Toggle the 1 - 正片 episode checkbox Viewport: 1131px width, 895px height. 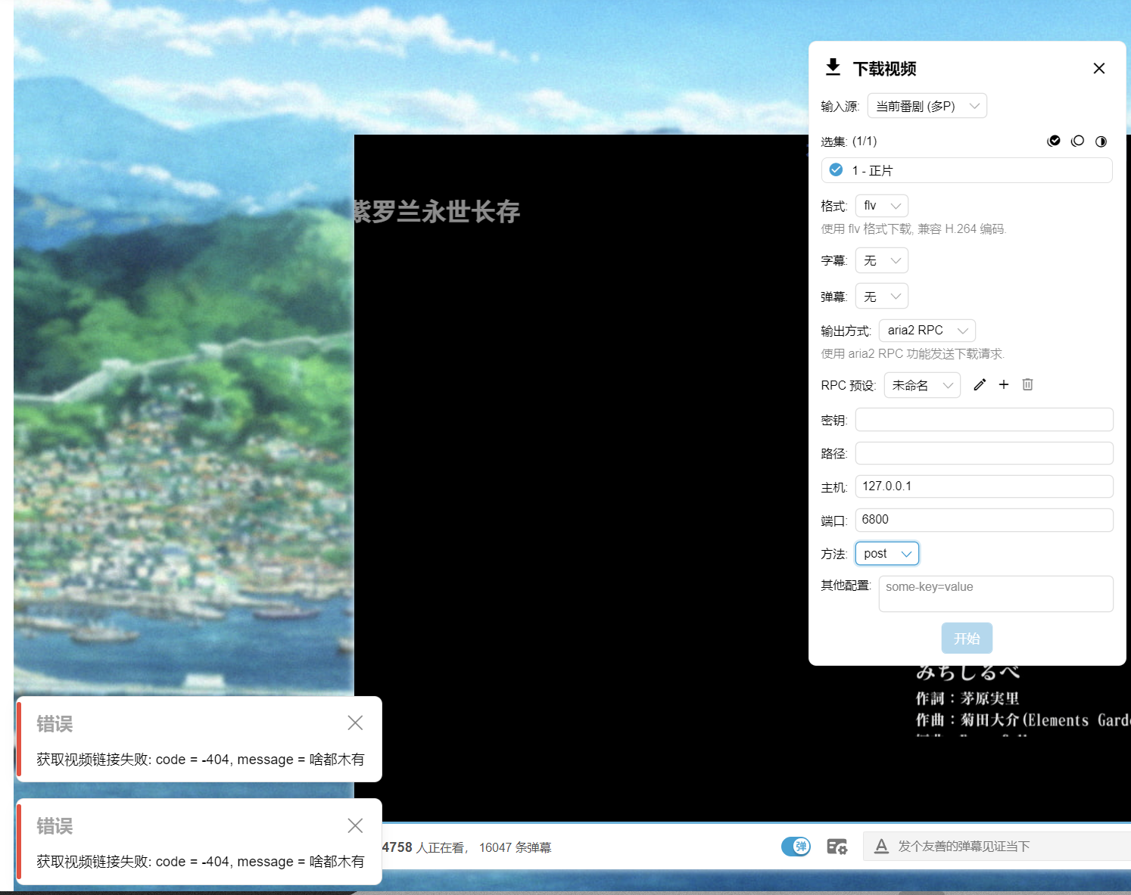837,170
